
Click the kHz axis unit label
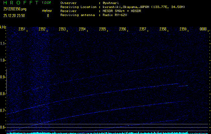[x=3, y=27]
